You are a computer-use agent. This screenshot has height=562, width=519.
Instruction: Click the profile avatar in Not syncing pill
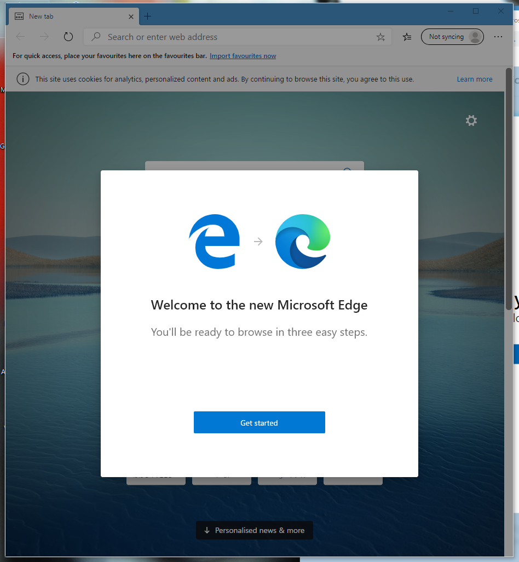(475, 37)
